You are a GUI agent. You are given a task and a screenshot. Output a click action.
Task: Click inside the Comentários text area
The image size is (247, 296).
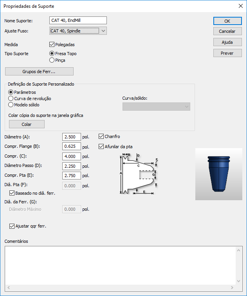click(121, 266)
